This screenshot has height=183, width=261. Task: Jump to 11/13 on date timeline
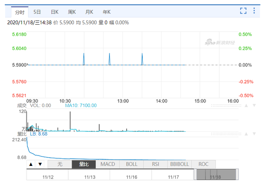pyautogui.click(x=90, y=177)
